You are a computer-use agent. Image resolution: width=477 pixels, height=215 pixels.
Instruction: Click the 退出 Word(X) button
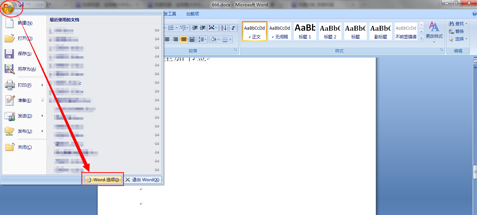click(142, 180)
